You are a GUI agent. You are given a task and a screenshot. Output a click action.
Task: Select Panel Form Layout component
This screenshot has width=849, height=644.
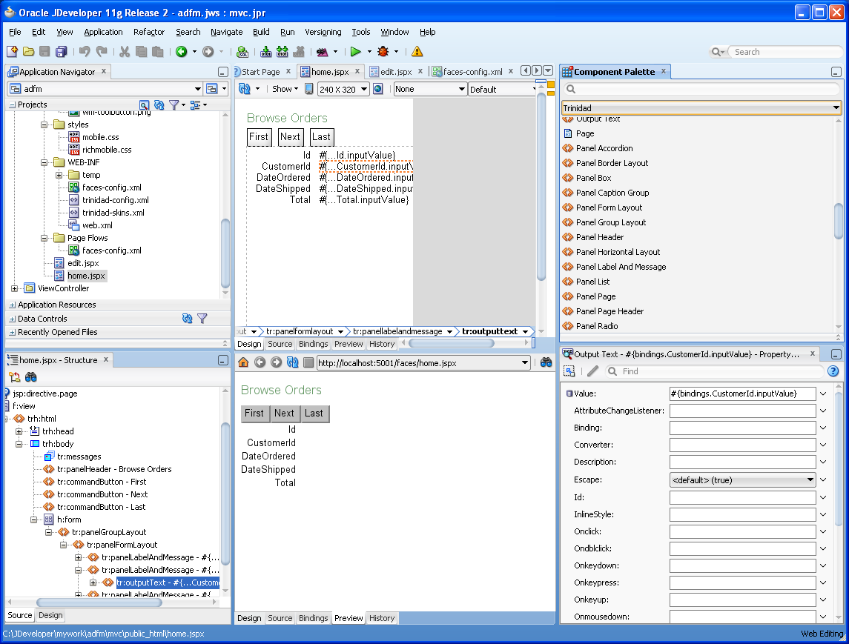pos(610,208)
